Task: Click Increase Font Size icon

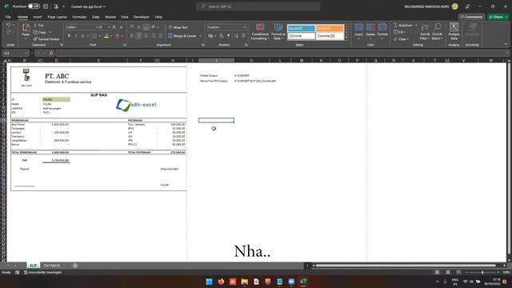Action: [x=114, y=27]
